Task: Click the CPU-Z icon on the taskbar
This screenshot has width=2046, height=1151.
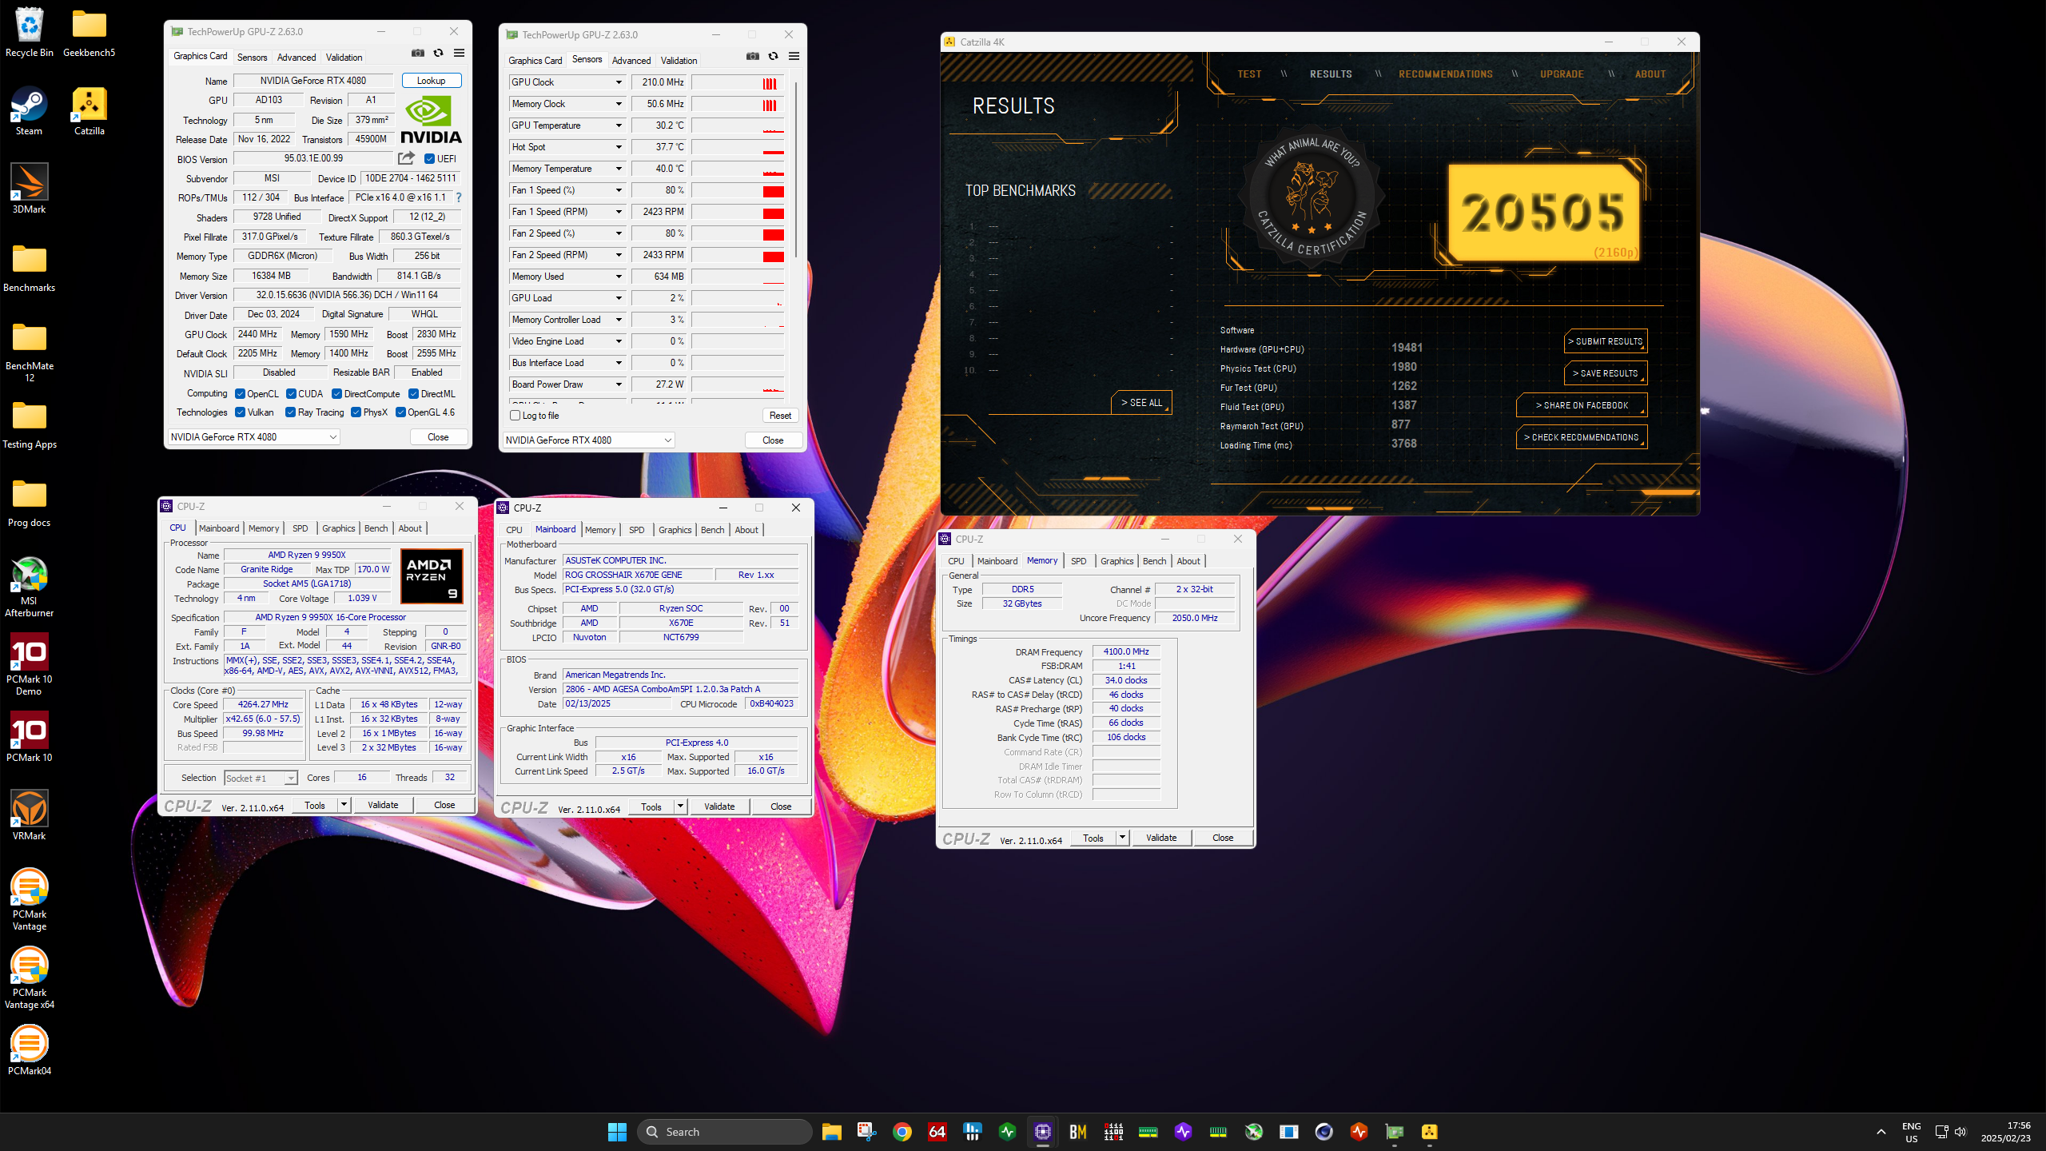Action: 1043,1132
